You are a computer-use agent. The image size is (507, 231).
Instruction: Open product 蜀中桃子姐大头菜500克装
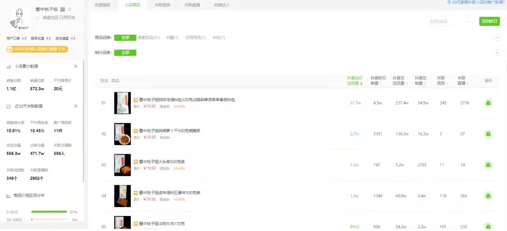point(161,162)
